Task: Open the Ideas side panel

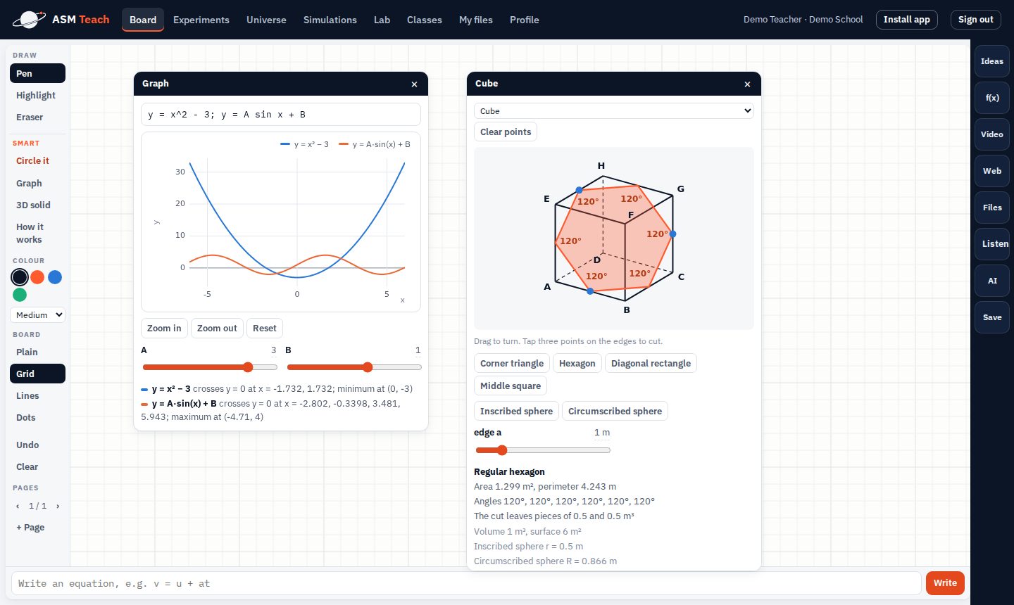Action: [x=992, y=61]
